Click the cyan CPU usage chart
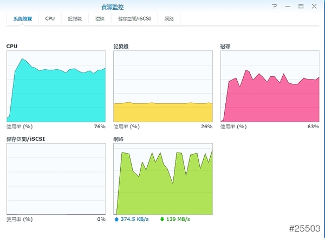Screen dimensions: 325x238 coord(56,87)
